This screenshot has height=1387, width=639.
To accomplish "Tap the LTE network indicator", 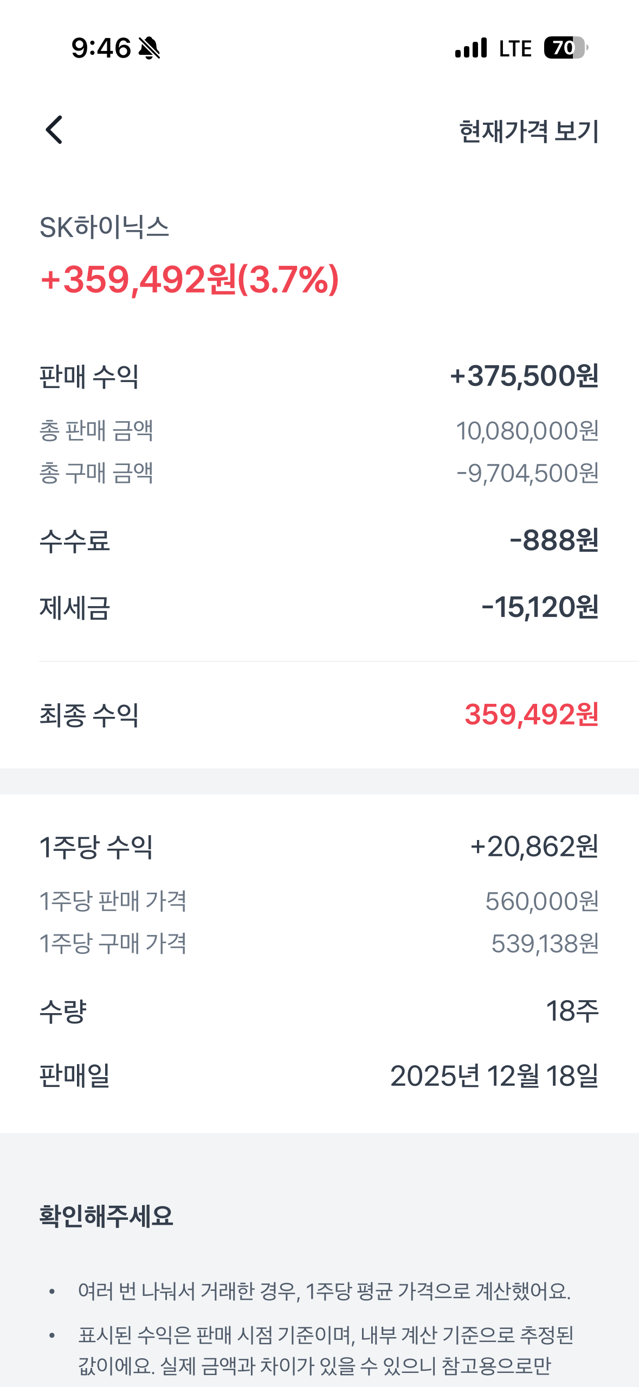I will click(515, 49).
